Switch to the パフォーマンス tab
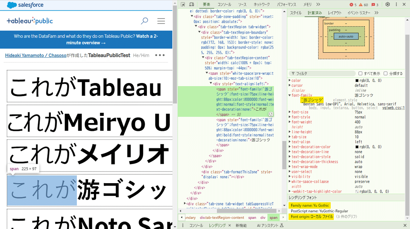 point(287,4)
